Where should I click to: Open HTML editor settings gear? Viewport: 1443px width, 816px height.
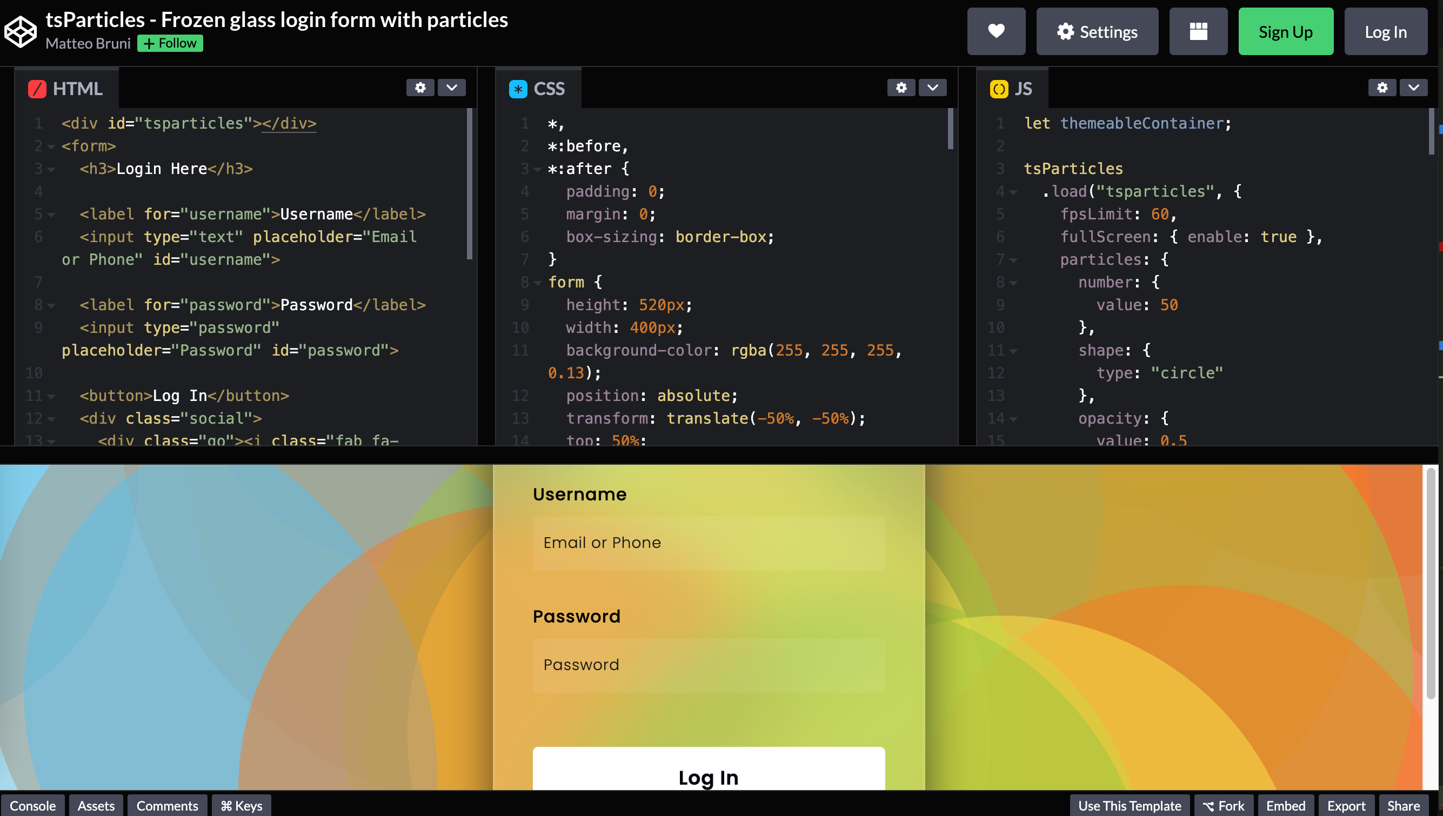[x=420, y=88]
